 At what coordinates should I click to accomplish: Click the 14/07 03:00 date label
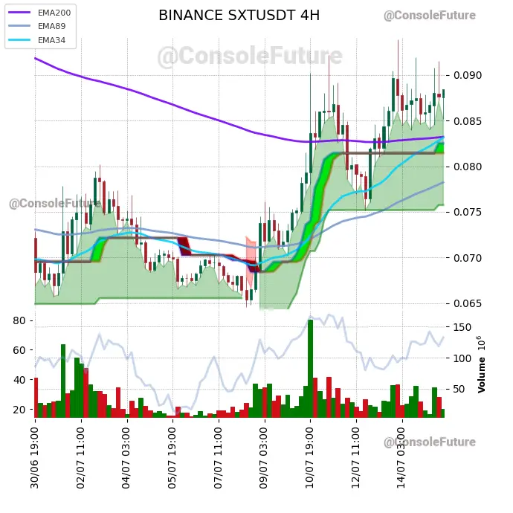pyautogui.click(x=401, y=458)
